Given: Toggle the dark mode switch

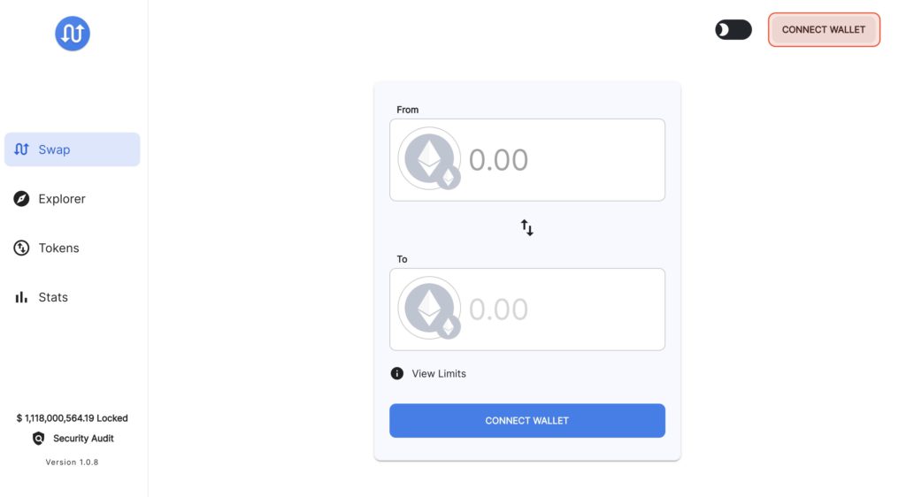Looking at the screenshot, I should pos(733,29).
